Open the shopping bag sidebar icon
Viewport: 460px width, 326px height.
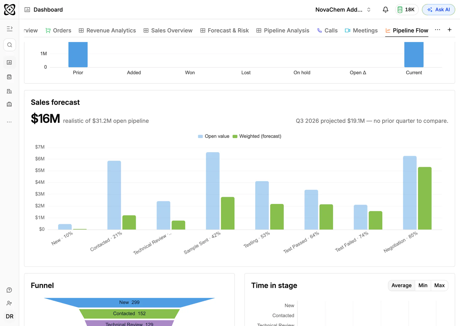coord(9,77)
